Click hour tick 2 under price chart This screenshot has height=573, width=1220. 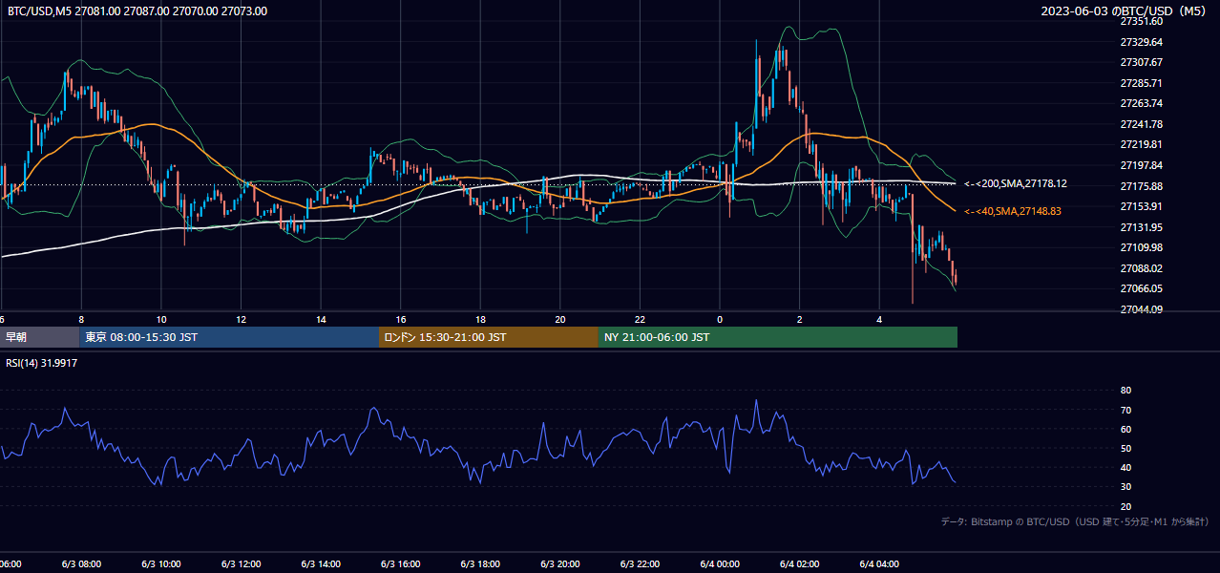tap(800, 319)
